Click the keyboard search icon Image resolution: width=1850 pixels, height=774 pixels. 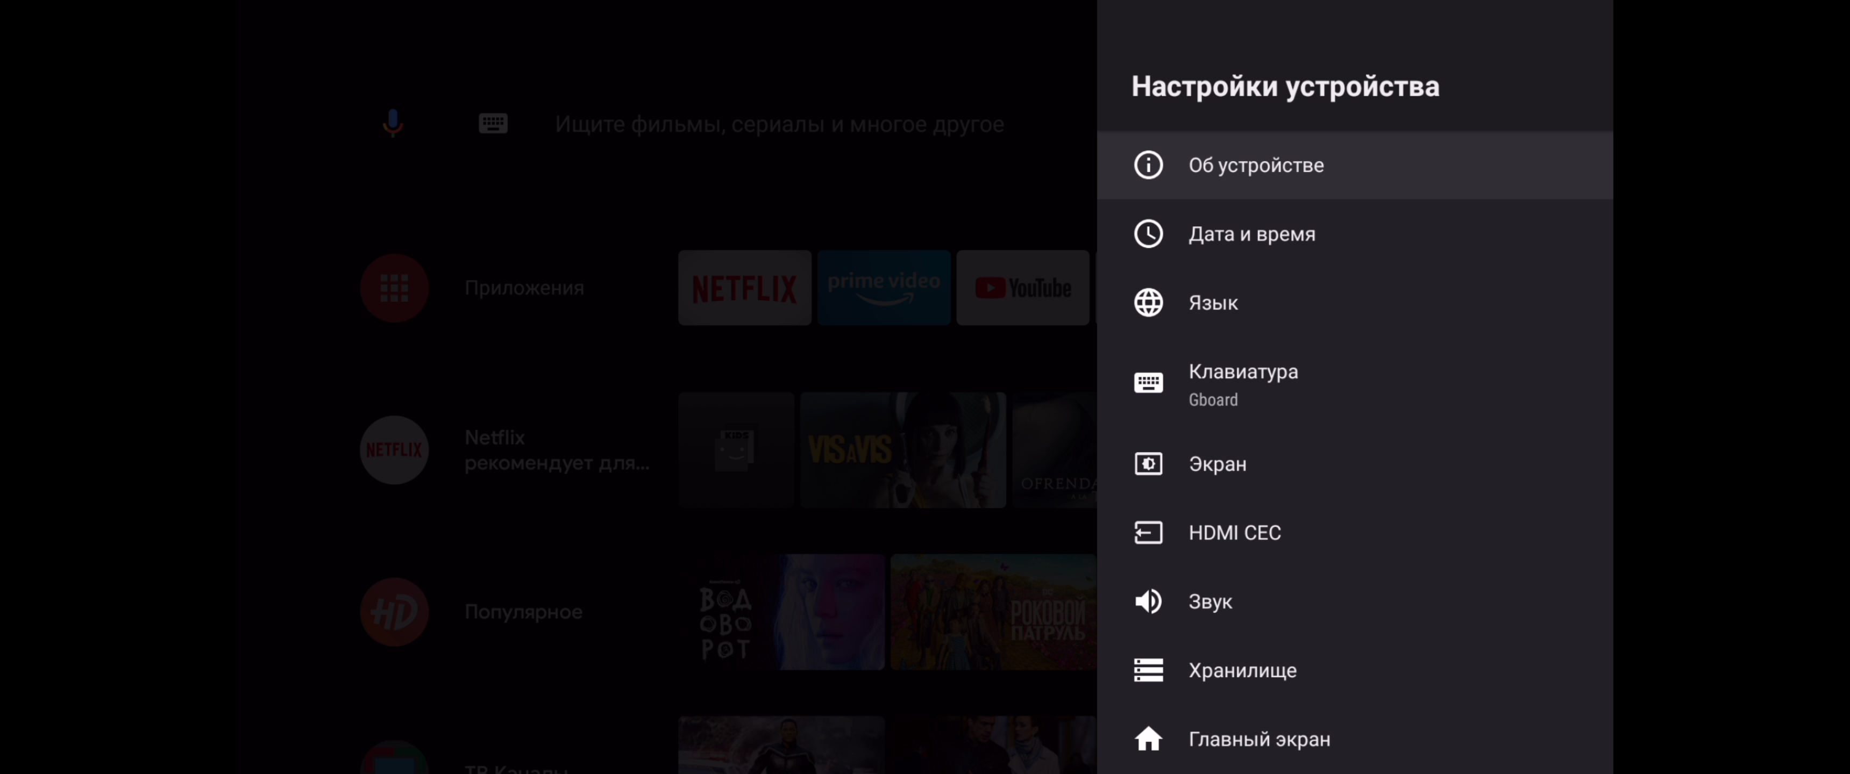click(x=493, y=124)
